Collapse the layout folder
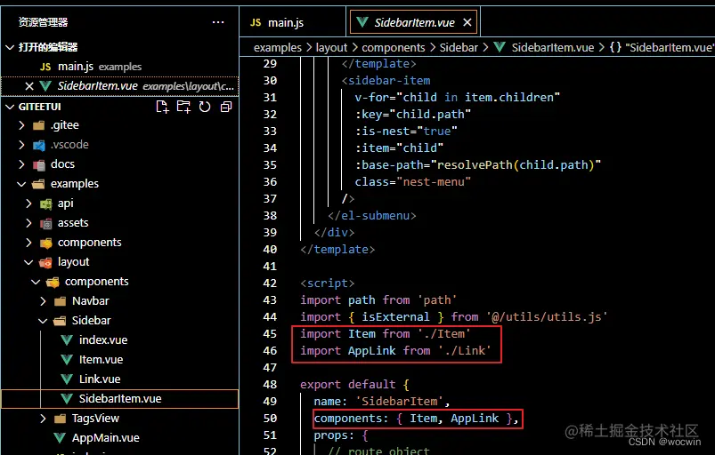The height and width of the screenshot is (455, 715). [x=28, y=262]
